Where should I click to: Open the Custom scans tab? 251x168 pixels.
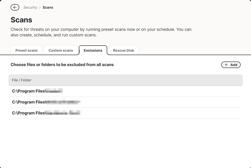61,50
